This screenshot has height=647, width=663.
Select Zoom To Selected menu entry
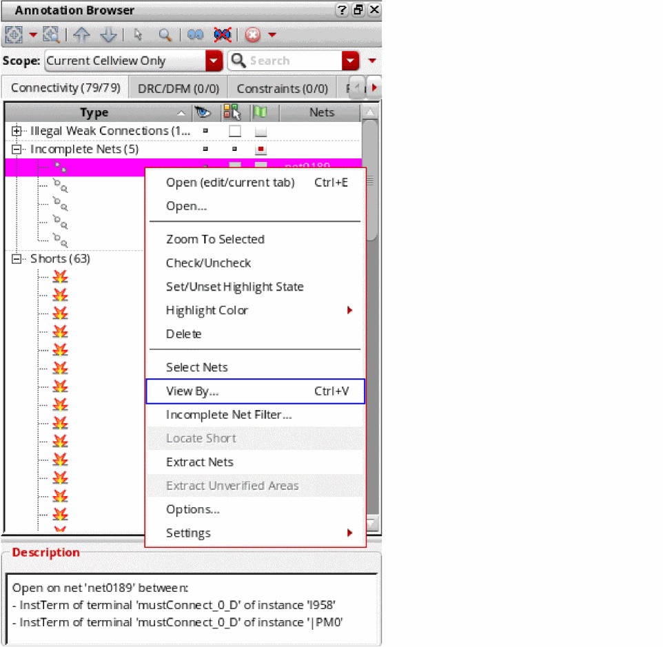tap(215, 239)
